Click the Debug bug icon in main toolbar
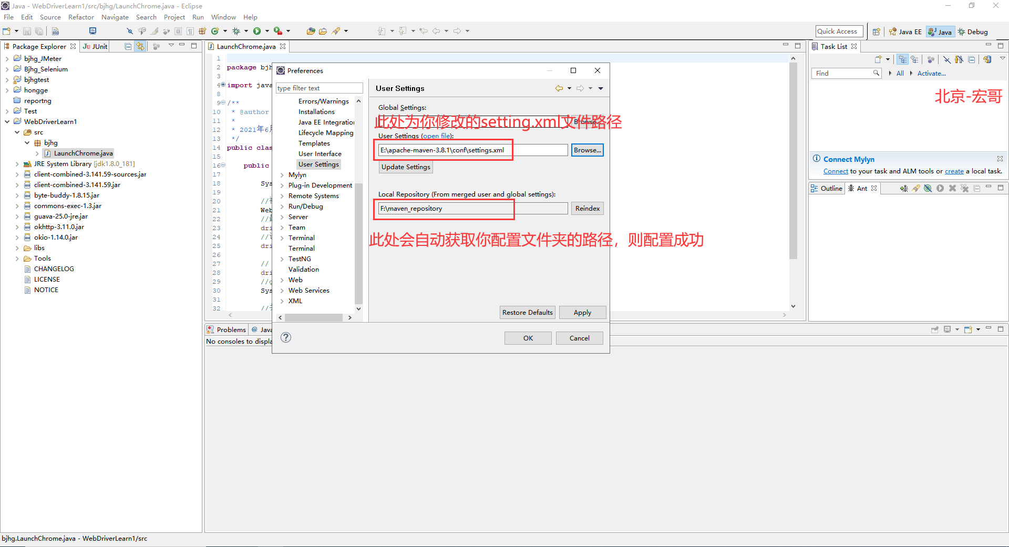 click(236, 32)
